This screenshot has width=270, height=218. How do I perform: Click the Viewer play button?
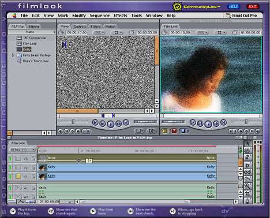coord(110,124)
